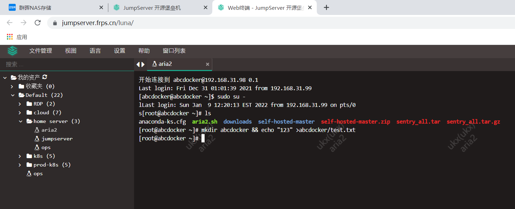This screenshot has width=515, height=209.
Task: Click the right arrow tab navigation icon
Action: tap(143, 64)
